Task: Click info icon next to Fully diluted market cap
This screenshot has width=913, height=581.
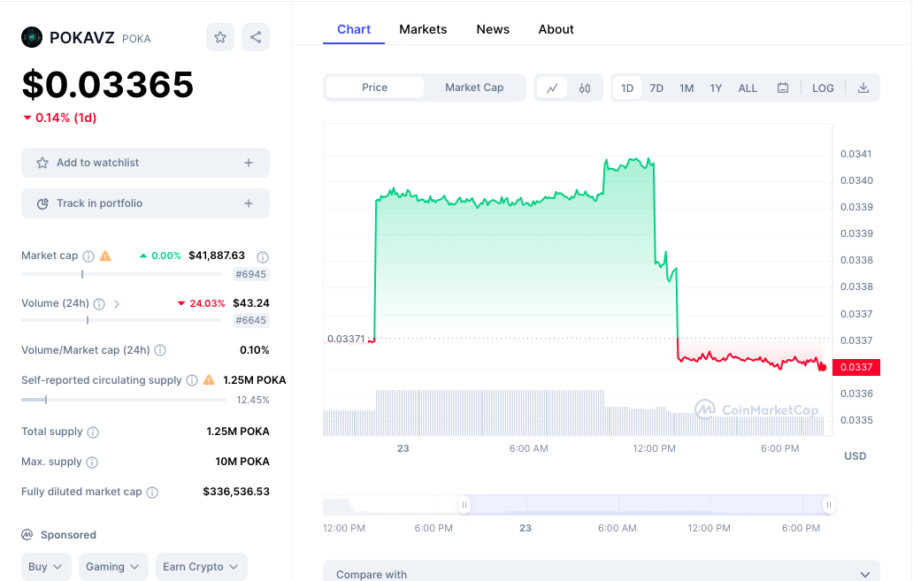Action: point(152,493)
